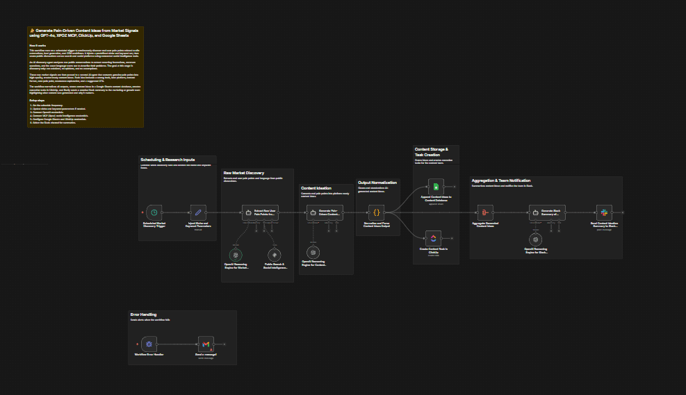
Task: Click the Inject Niche and Keyword Parameters node
Action: click(x=198, y=212)
